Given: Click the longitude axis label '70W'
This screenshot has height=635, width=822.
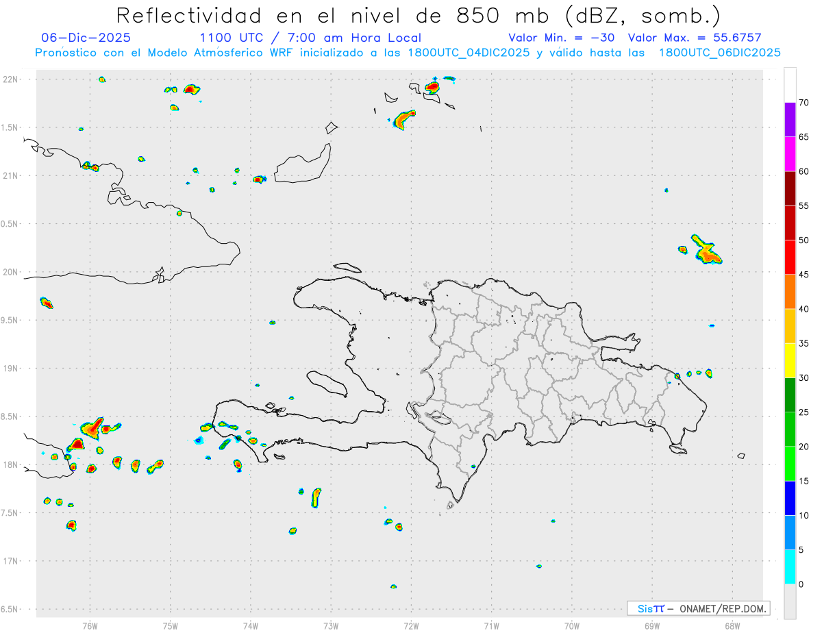Looking at the screenshot, I should [x=572, y=625].
